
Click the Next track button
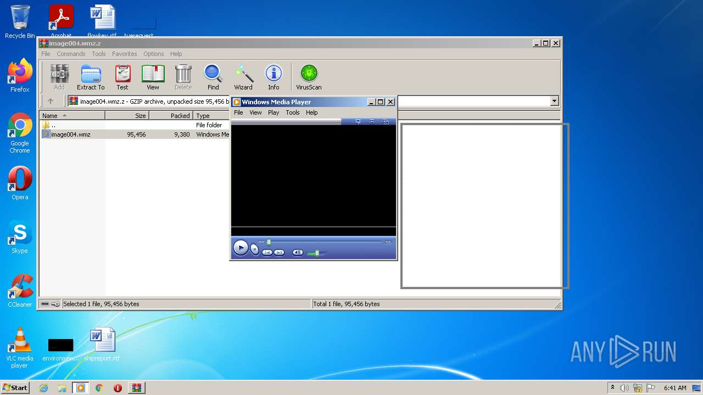coord(279,252)
